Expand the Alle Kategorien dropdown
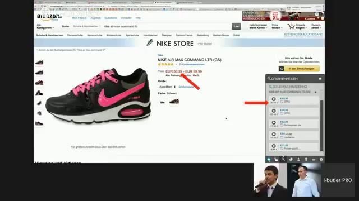359x201 pixels. [x=45, y=26]
